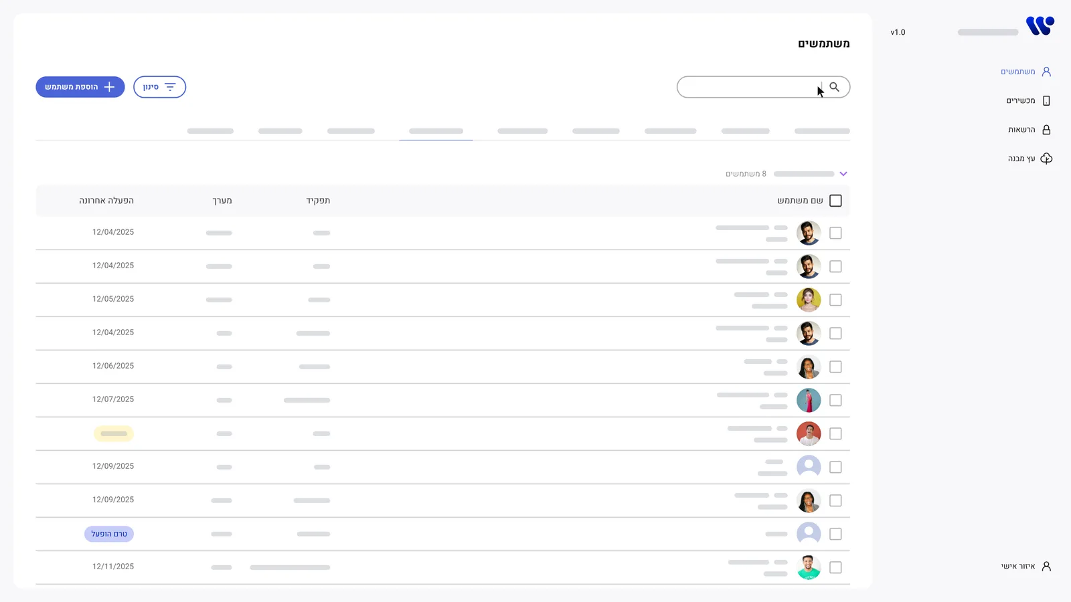Viewport: 1071px width, 602px height.
Task: Click the app logo in the sidebar
Action: click(1040, 26)
